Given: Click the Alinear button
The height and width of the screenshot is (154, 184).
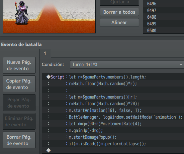Looking at the screenshot, I should tap(119, 22).
